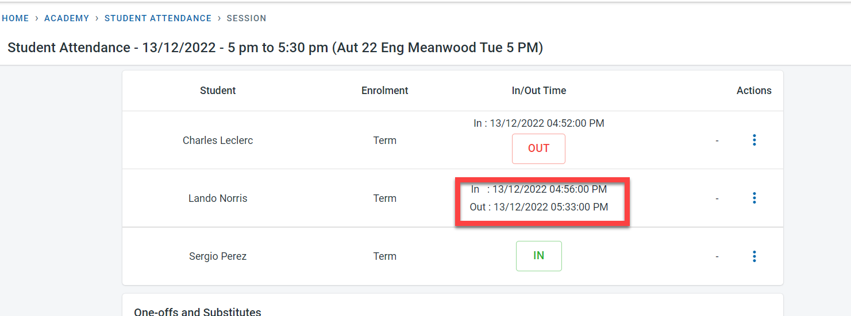
Task: Mark Charles Leclerc as OUT
Action: coord(538,149)
